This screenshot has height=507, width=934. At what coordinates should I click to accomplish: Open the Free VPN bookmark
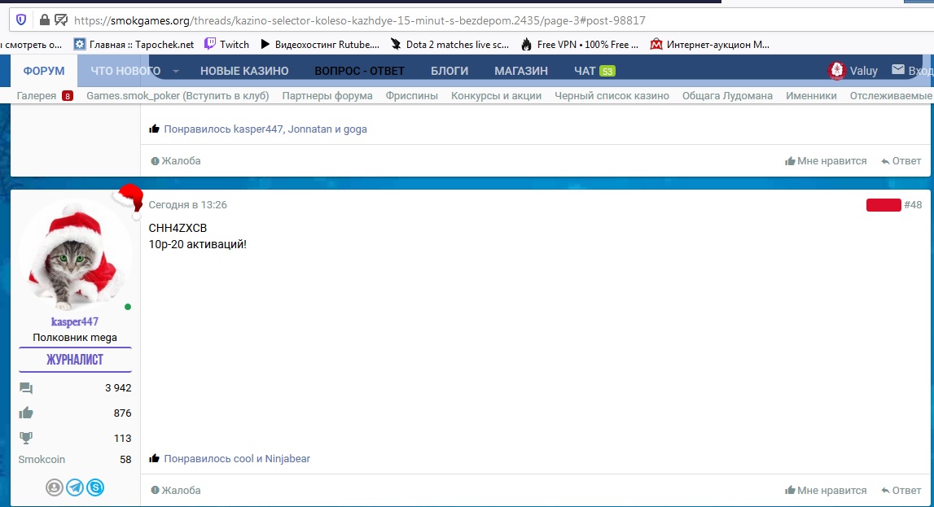coord(580,45)
